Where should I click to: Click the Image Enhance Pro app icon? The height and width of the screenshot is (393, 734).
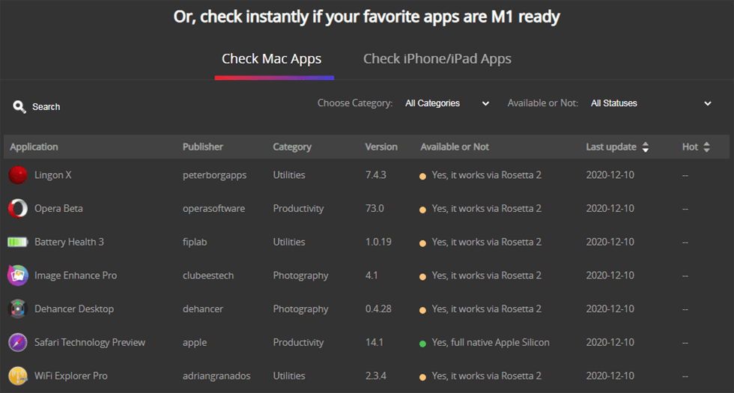point(18,275)
